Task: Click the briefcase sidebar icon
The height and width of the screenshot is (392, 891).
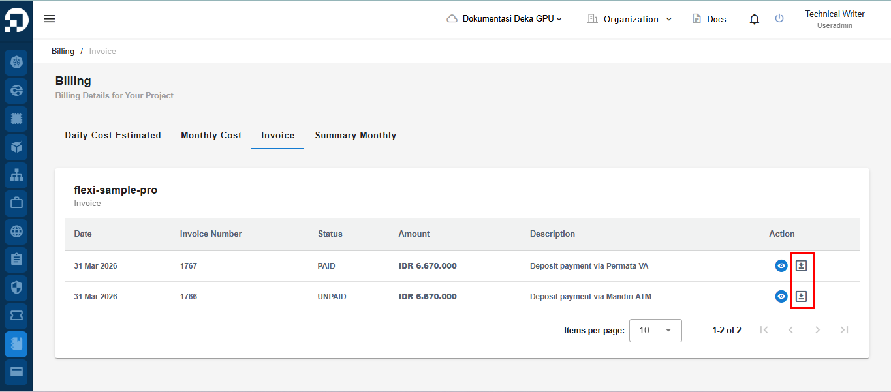Action: point(16,203)
